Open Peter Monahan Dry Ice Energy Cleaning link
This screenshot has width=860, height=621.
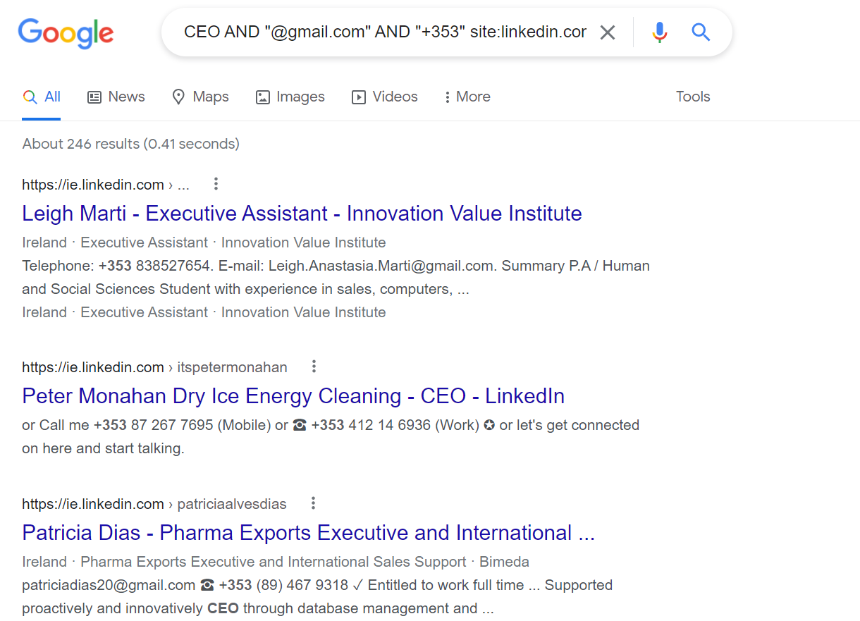pyautogui.click(x=293, y=396)
